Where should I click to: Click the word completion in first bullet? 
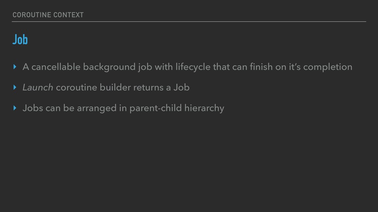[329, 67]
